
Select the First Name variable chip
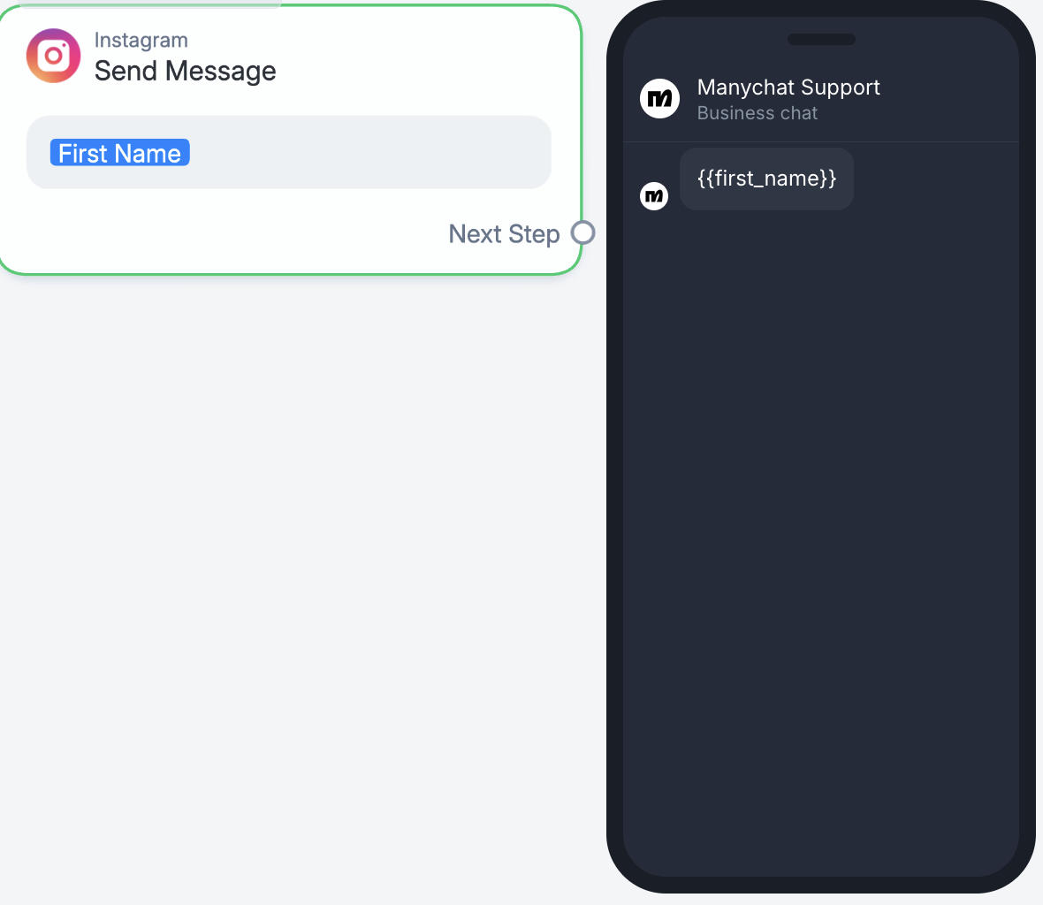[x=119, y=153]
